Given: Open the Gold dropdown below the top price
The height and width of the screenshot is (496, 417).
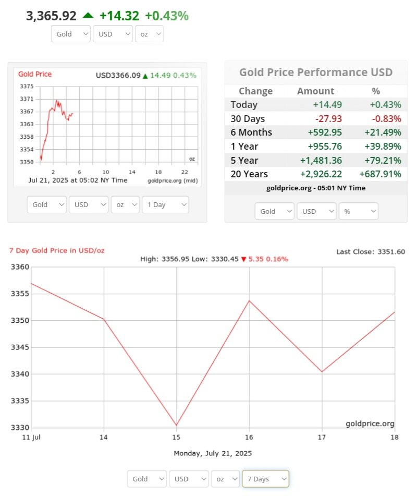Looking at the screenshot, I should point(71,34).
